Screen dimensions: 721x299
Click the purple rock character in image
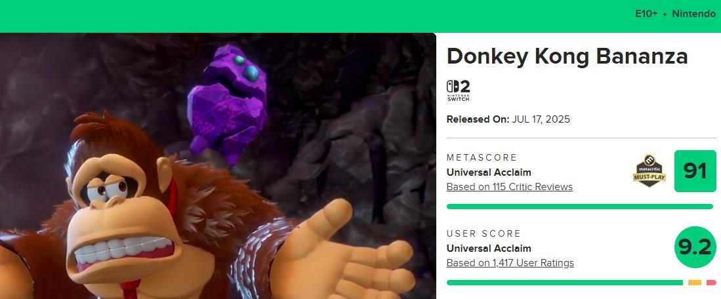click(227, 105)
